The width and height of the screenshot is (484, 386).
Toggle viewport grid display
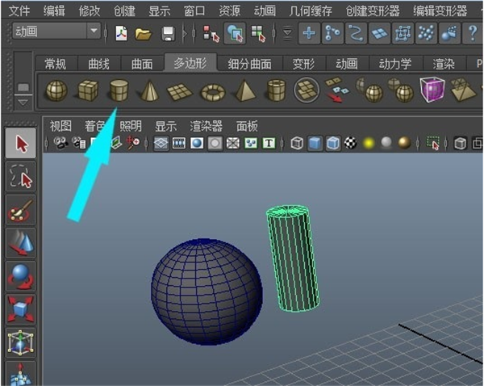click(x=161, y=144)
